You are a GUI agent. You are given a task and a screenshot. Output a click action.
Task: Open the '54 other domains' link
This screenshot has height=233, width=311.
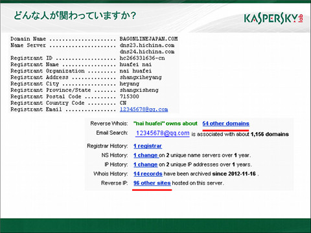coord(225,124)
